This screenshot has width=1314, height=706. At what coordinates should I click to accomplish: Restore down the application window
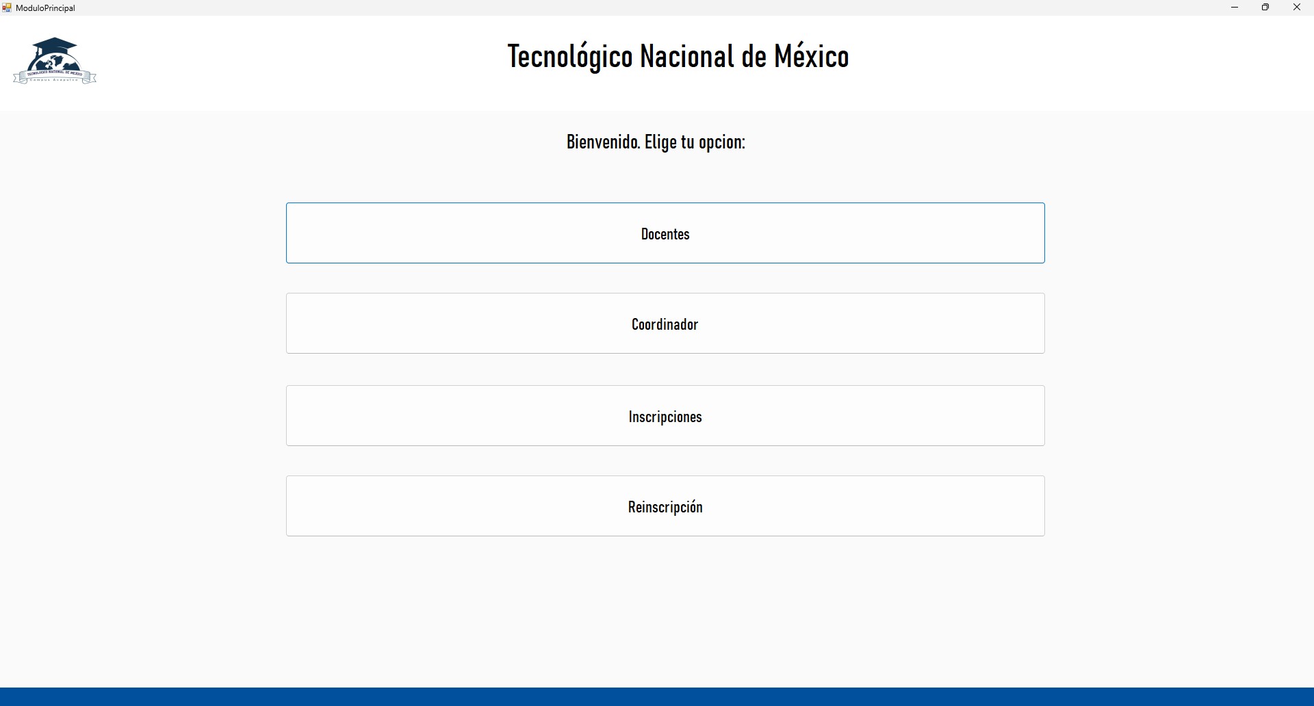point(1265,8)
